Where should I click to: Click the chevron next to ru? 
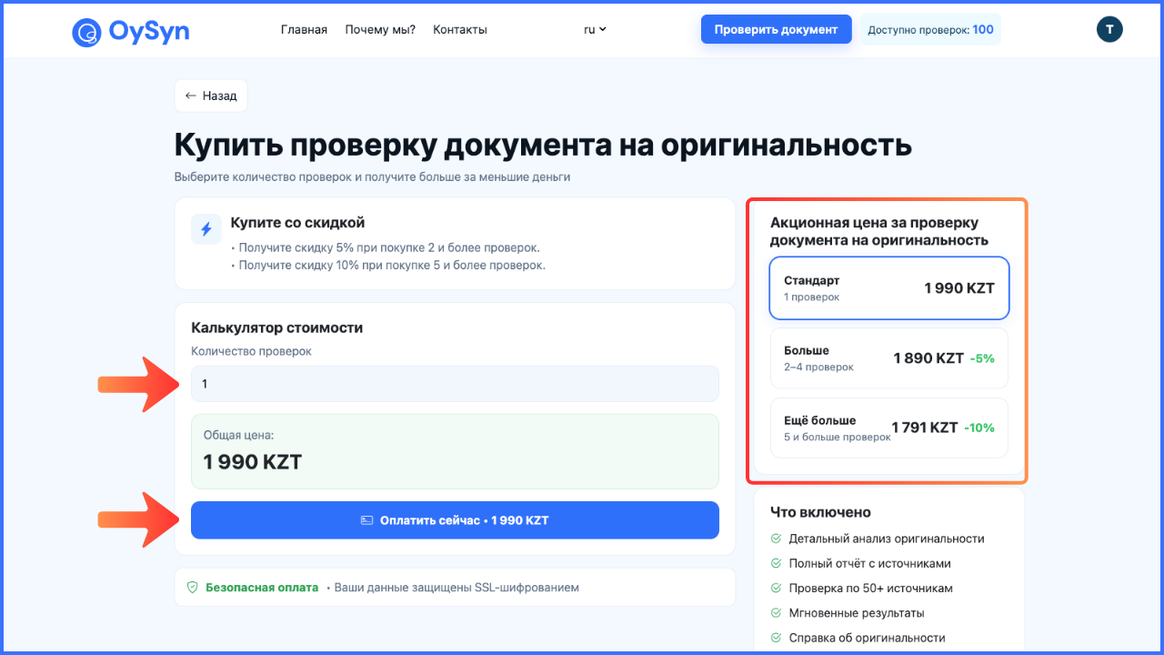coord(605,29)
